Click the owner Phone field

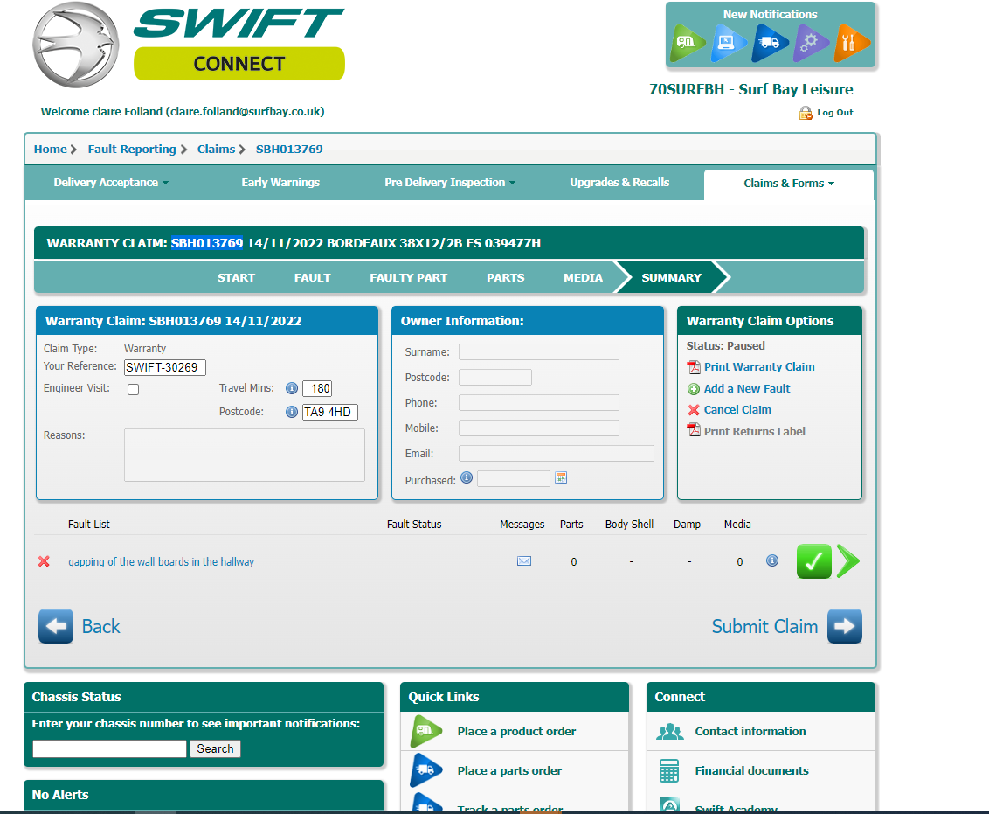[539, 402]
